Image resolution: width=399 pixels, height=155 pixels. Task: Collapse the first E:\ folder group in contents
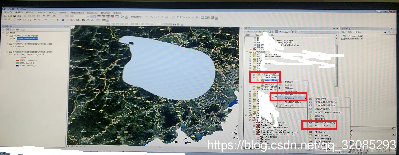7,36
